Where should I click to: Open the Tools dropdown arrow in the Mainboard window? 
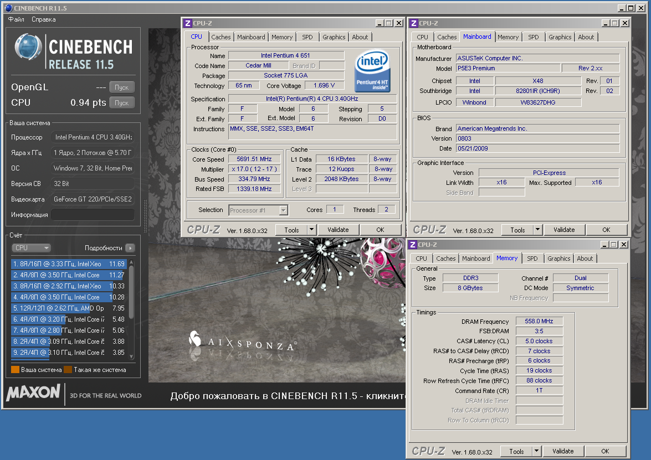tap(537, 230)
